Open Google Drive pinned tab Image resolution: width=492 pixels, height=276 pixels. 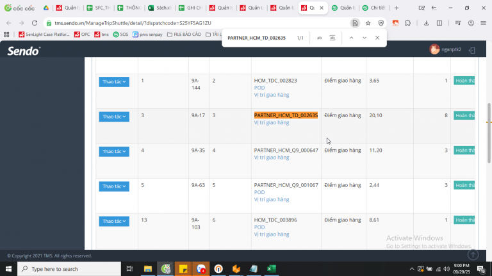coord(46,8)
